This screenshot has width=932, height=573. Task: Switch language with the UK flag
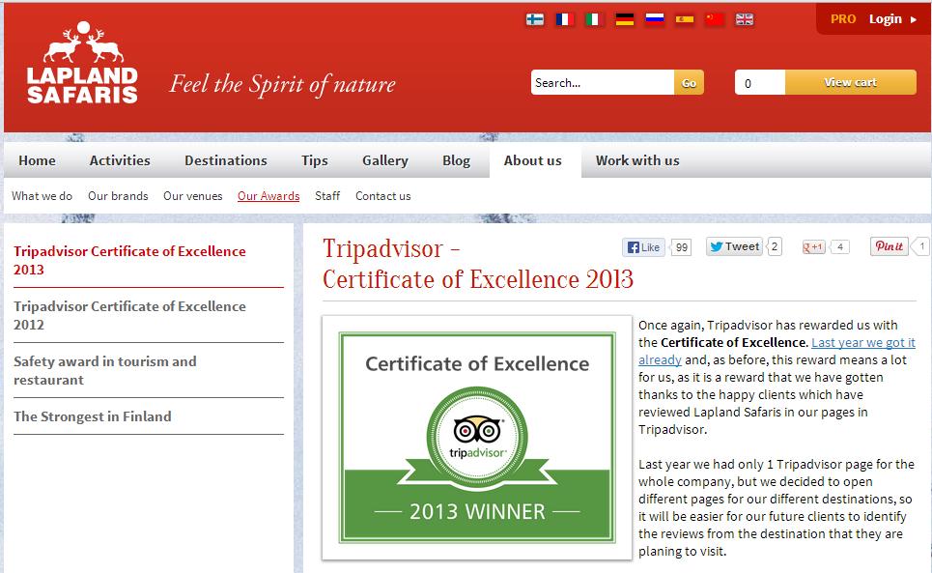pos(745,19)
